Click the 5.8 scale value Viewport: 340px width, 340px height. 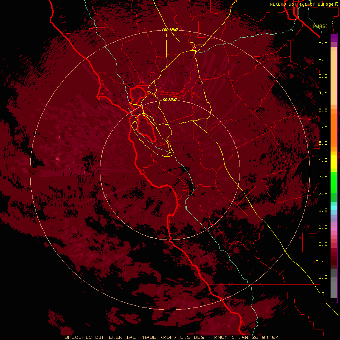coord(323,126)
